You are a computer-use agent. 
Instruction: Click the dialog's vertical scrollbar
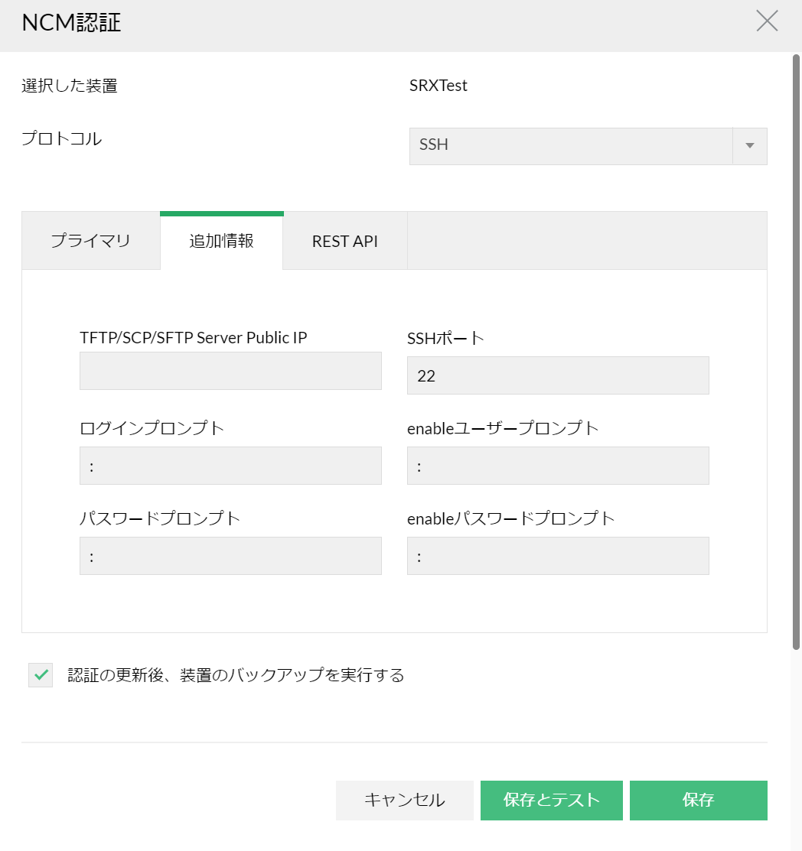796,352
